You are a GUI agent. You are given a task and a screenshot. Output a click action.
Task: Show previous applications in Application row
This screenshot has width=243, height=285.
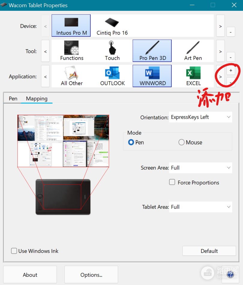point(45,76)
